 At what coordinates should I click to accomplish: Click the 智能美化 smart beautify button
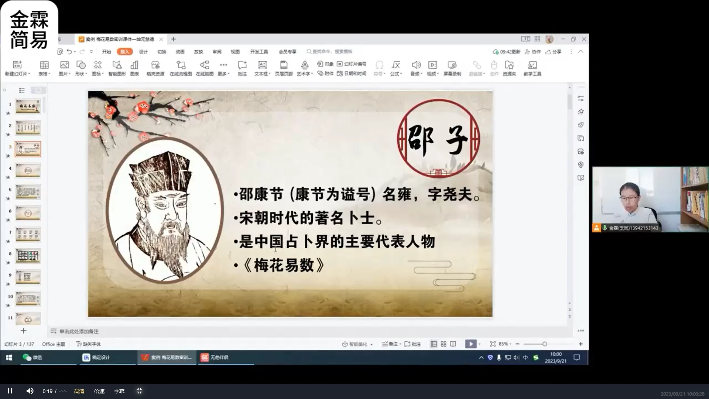tap(355, 344)
